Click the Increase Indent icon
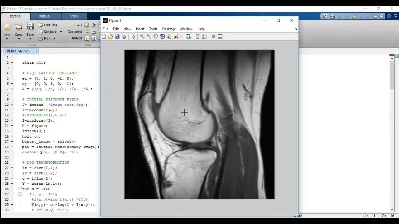 pyautogui.click(x=94, y=39)
